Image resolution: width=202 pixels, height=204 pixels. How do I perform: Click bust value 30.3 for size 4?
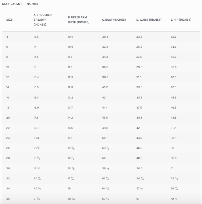(105, 37)
